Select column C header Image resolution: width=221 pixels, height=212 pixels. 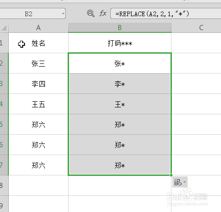click(196, 28)
